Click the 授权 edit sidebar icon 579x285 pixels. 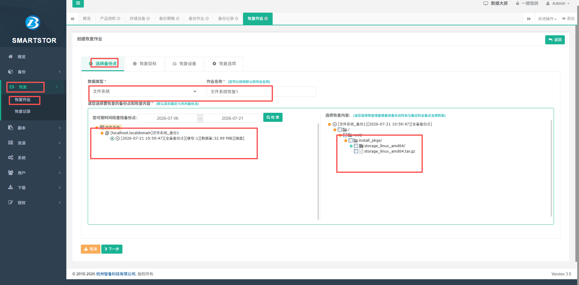tap(11, 202)
